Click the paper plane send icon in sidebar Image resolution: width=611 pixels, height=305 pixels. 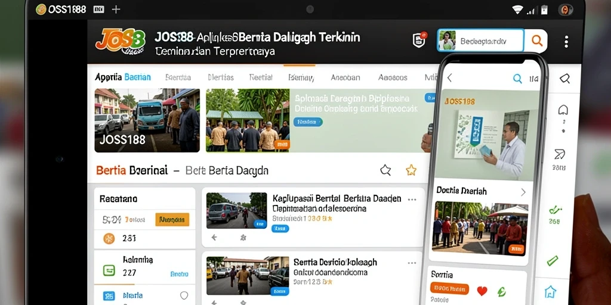pos(559,154)
